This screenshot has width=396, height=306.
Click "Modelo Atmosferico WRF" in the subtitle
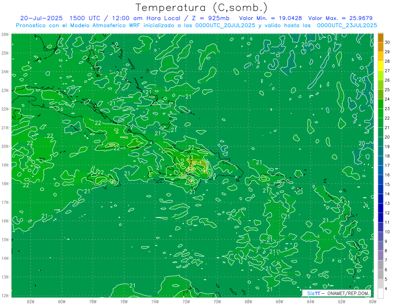(106, 25)
